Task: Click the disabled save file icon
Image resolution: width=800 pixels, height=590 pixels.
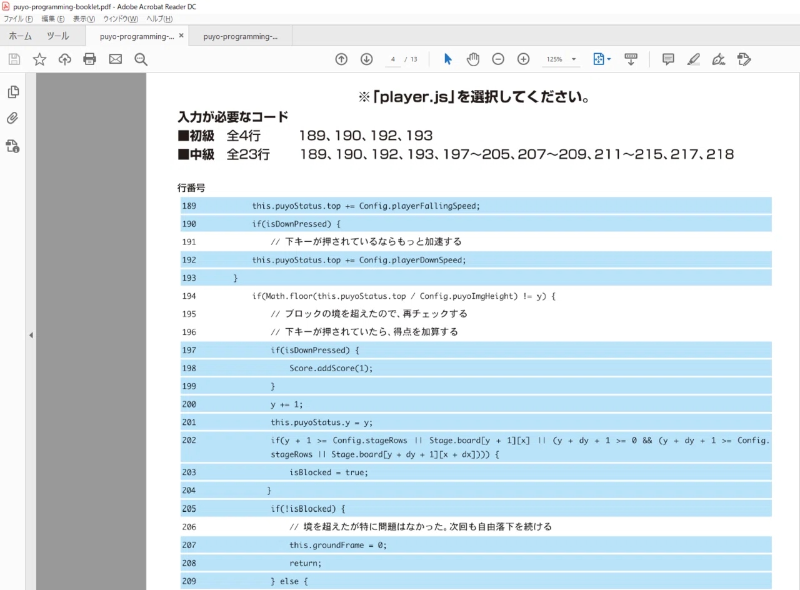Action: coord(14,59)
